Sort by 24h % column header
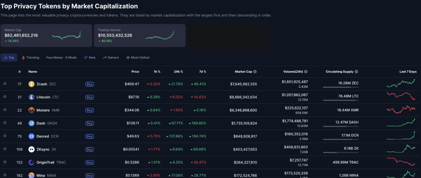 pos(178,72)
